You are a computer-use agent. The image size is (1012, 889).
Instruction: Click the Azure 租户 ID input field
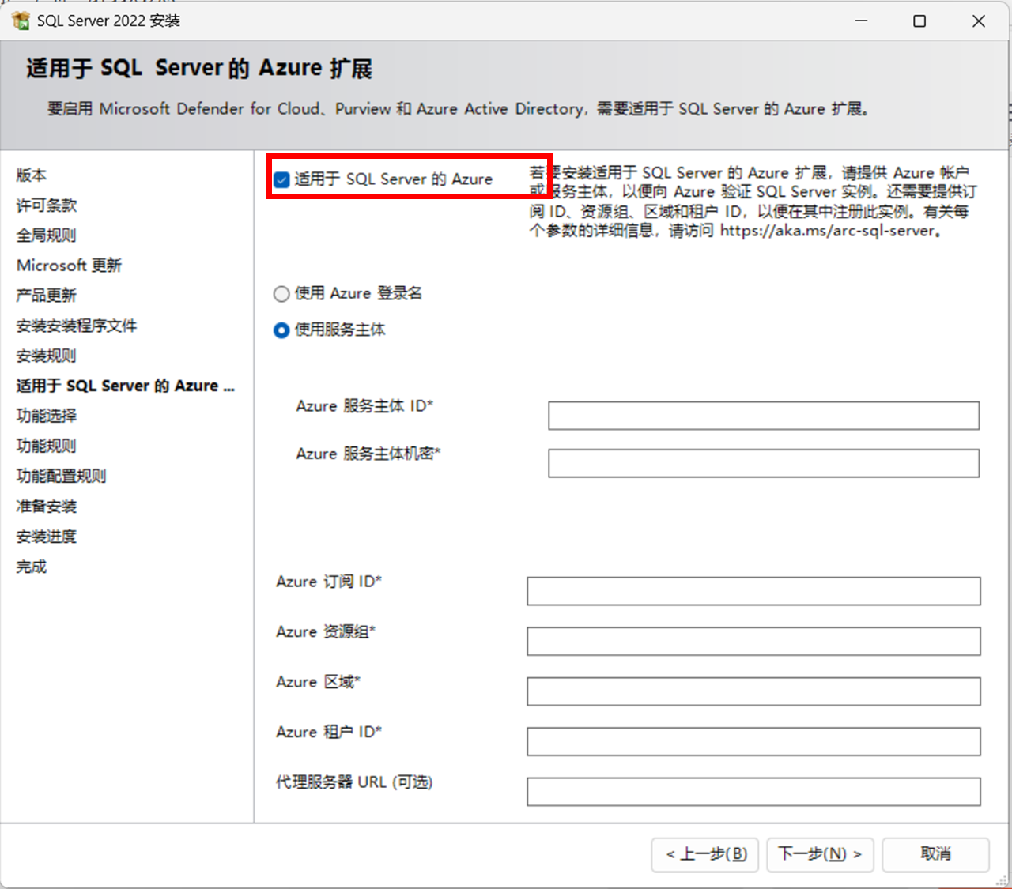coord(753,741)
